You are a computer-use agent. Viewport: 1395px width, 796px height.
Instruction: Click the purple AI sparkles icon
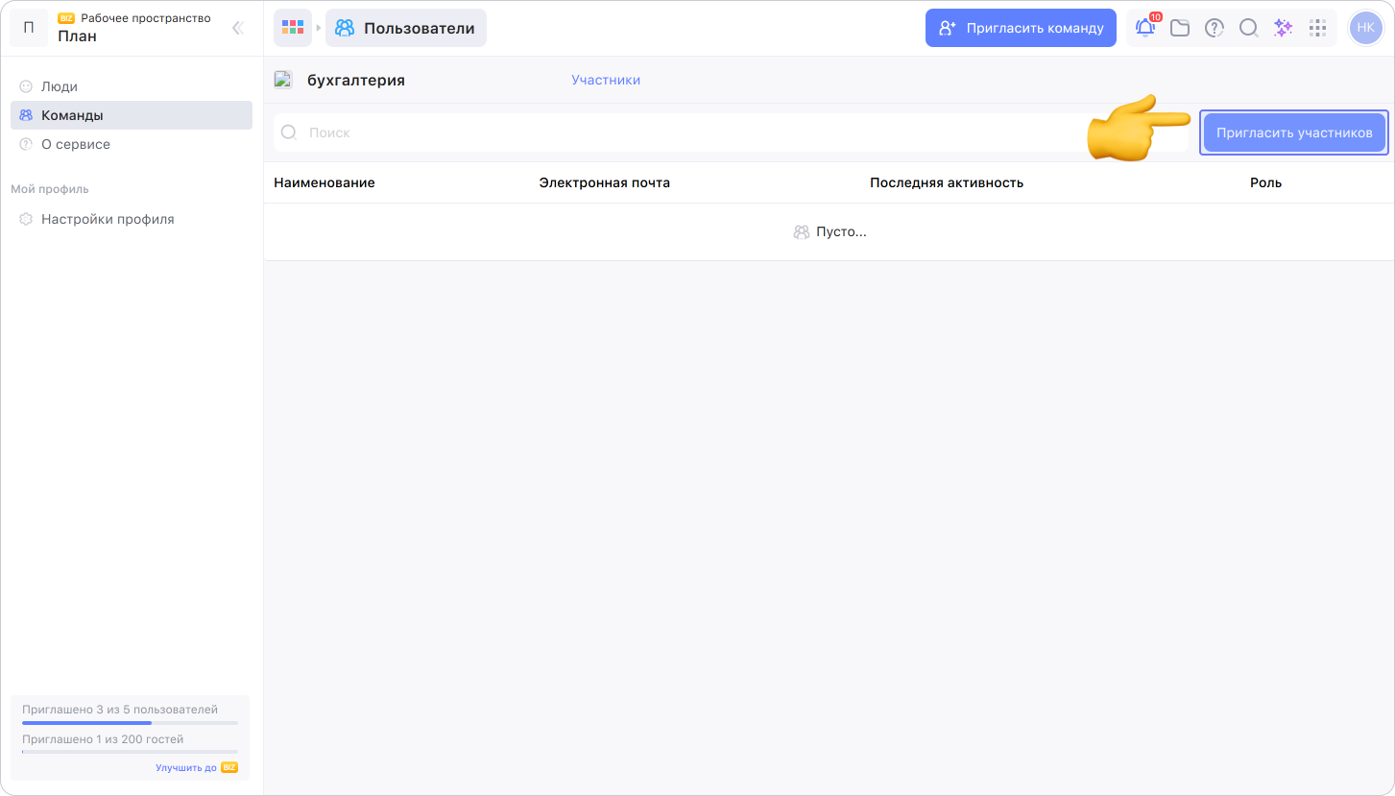(1283, 28)
